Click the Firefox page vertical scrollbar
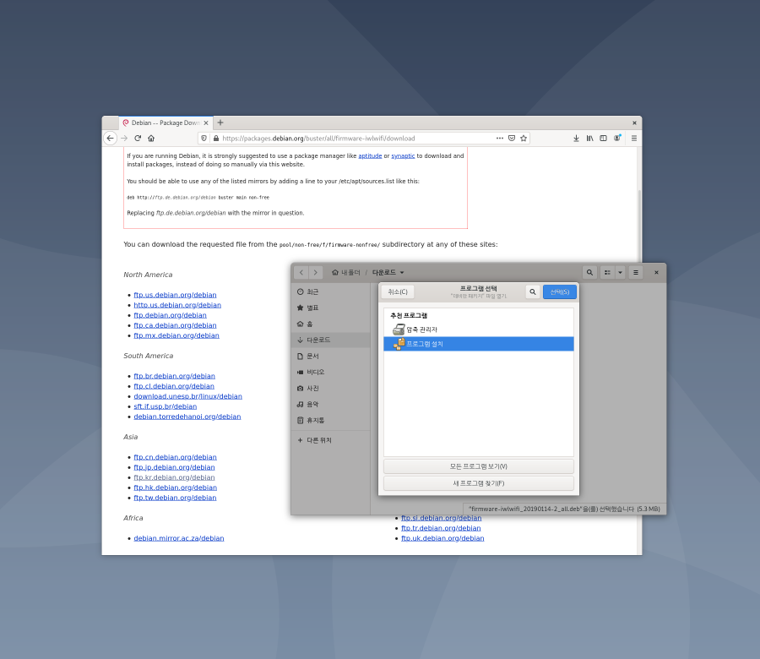The width and height of the screenshot is (760, 659). [639, 226]
